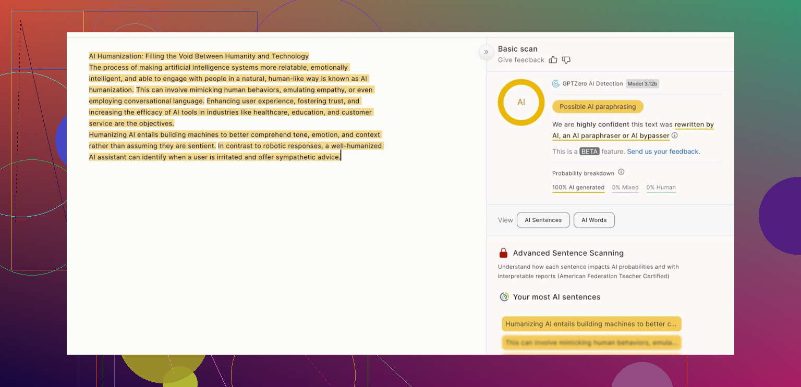Click the thumbs down feedback icon
Image resolution: width=801 pixels, height=387 pixels.
point(566,60)
